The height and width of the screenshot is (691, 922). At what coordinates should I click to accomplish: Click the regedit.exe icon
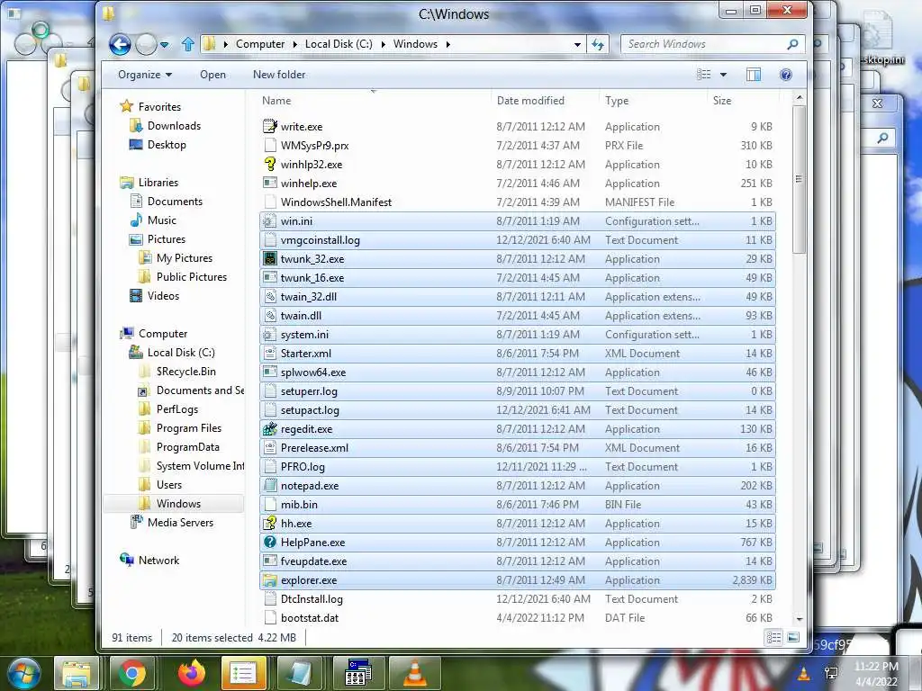(x=270, y=429)
